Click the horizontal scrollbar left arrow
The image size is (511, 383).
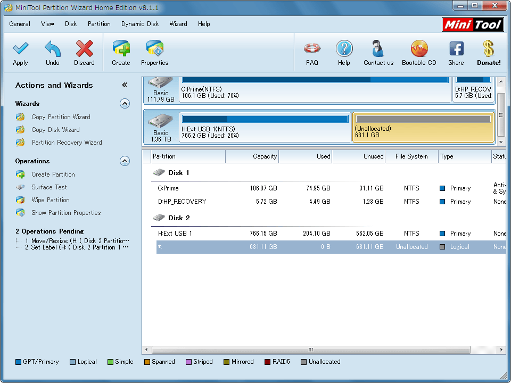tap(146, 350)
